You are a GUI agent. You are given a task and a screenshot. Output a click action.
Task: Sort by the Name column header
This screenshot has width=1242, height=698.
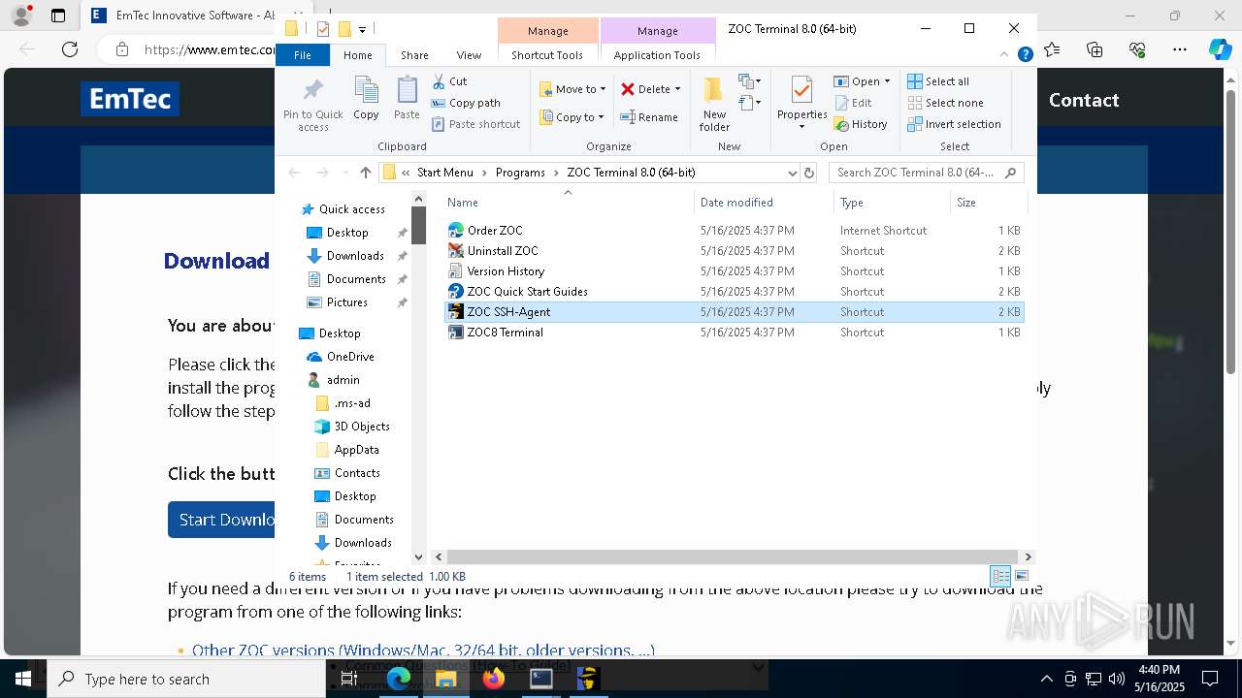(x=568, y=203)
